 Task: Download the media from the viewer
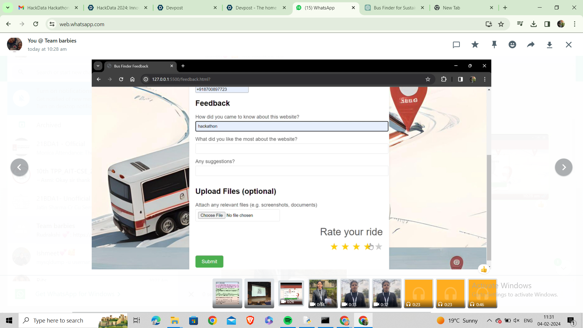[549, 45]
